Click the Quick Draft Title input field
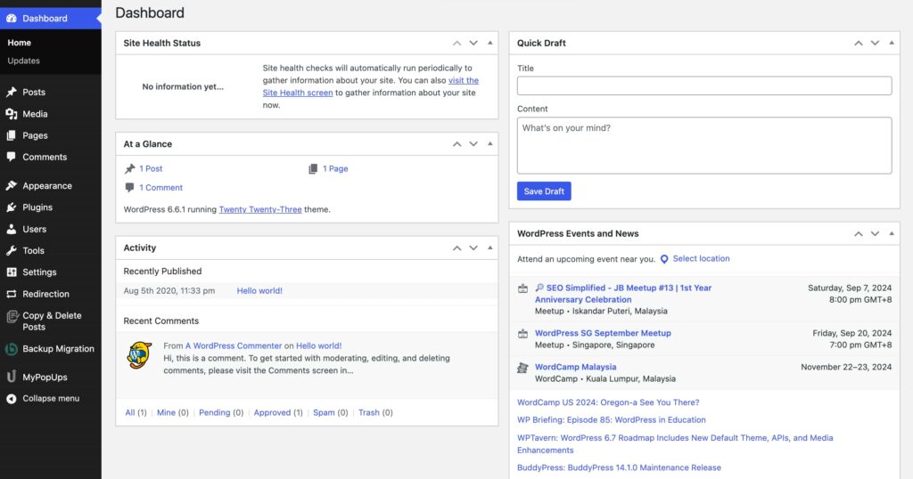 [x=704, y=85]
